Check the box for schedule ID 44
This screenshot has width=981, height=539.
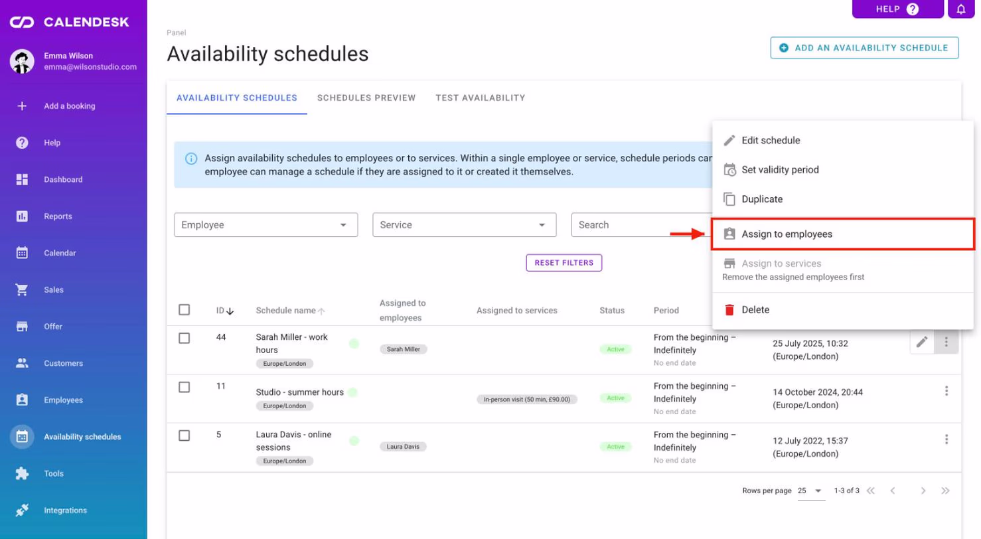[185, 338]
